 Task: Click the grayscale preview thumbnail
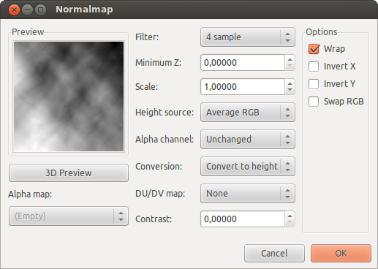pos(69,96)
